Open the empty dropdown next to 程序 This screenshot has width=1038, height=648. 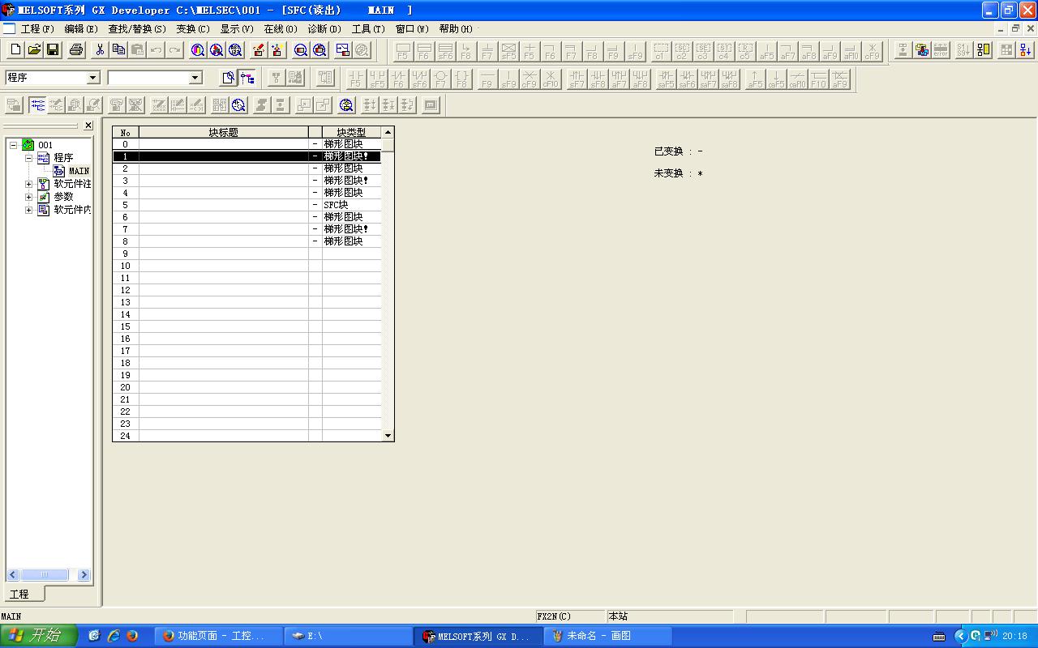(x=195, y=78)
